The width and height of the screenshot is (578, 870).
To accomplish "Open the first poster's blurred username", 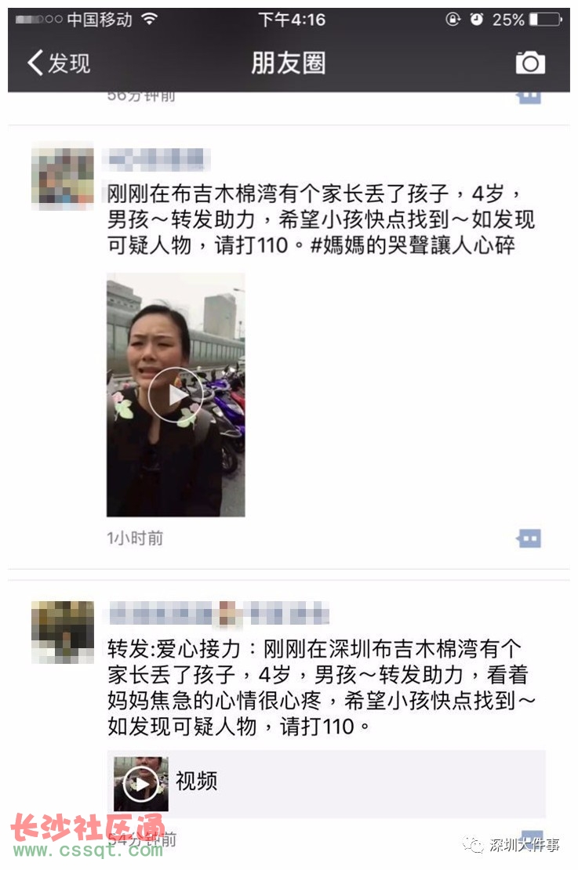I will [156, 160].
